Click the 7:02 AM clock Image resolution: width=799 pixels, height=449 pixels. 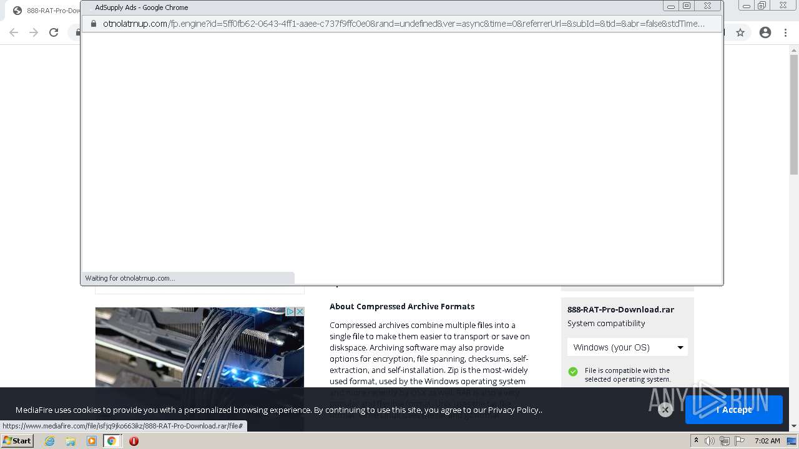(767, 441)
